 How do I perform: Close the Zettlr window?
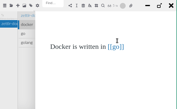171,6
